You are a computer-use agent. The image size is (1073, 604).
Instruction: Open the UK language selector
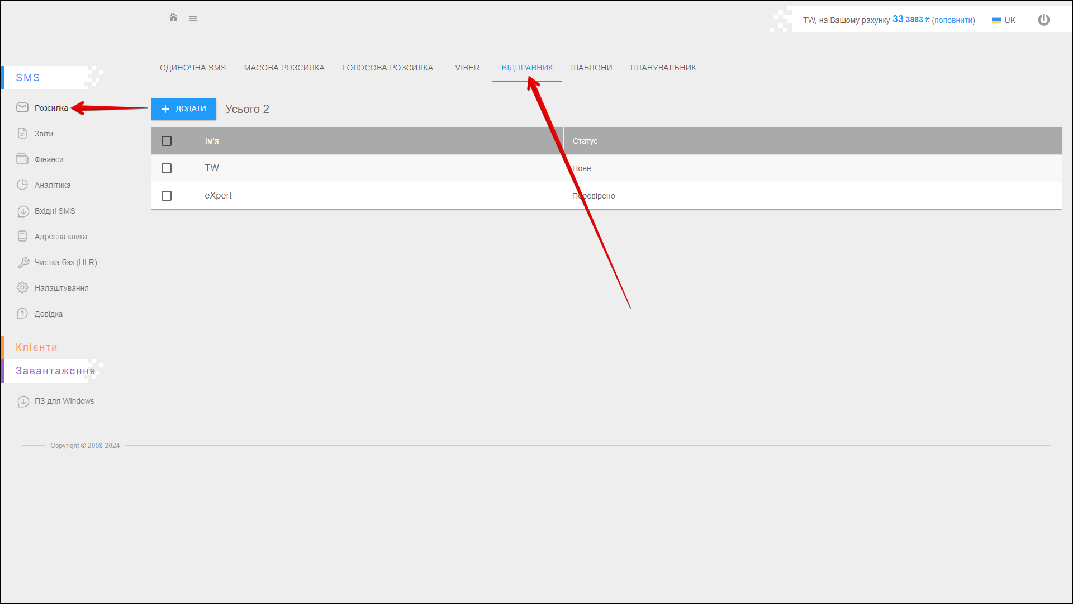coord(1004,20)
